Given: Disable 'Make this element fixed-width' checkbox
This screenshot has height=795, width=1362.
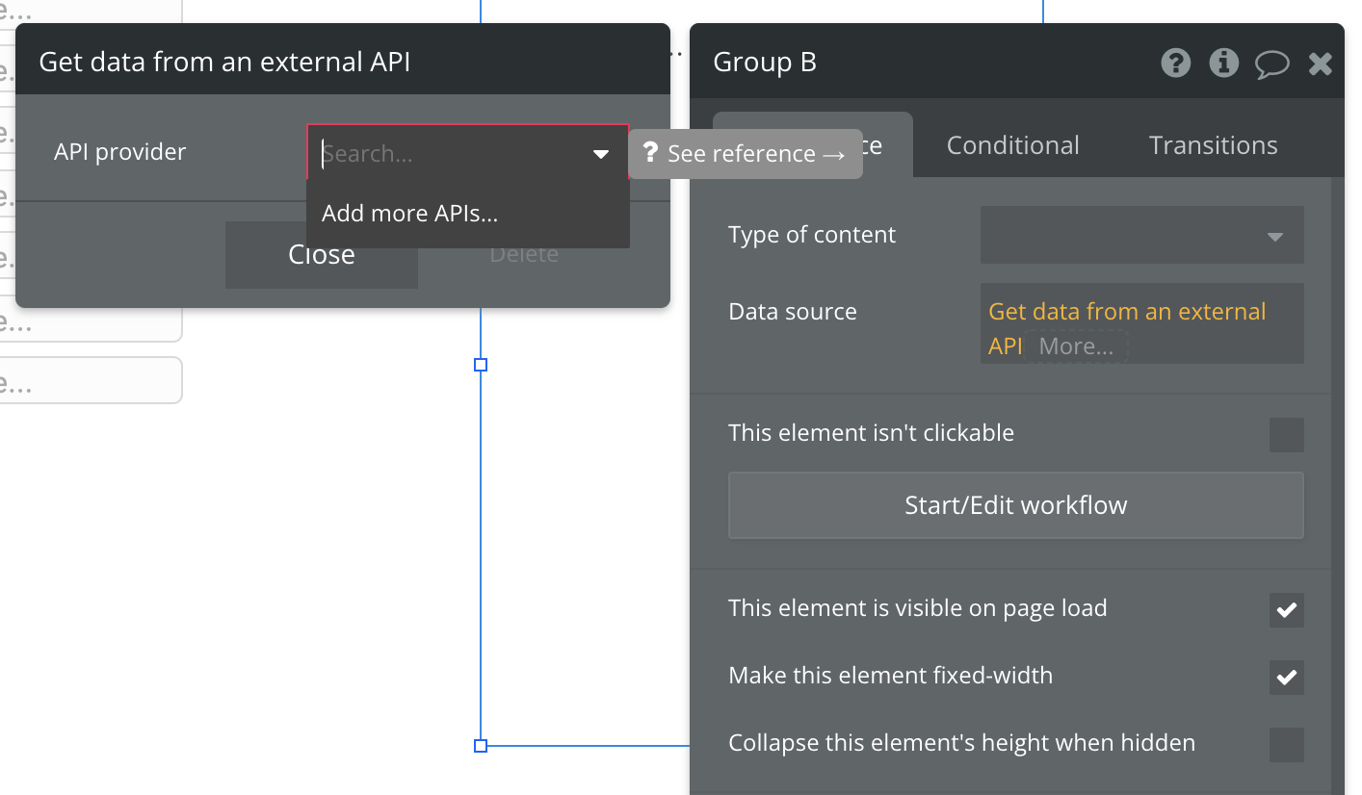Looking at the screenshot, I should [1286, 677].
